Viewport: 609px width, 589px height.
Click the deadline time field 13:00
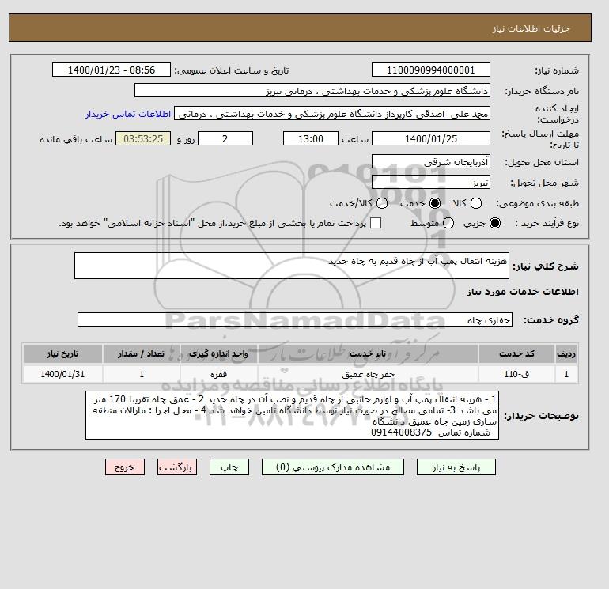click(x=311, y=138)
